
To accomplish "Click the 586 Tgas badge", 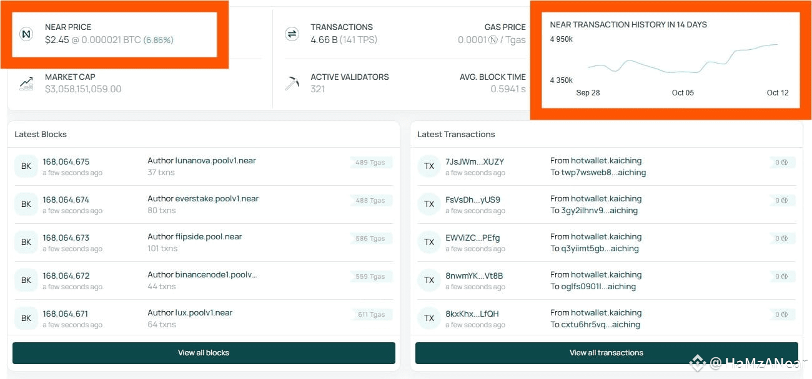I will (x=371, y=239).
